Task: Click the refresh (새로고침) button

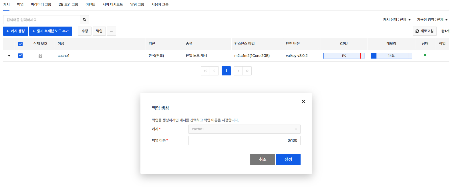Action: pyautogui.click(x=424, y=31)
